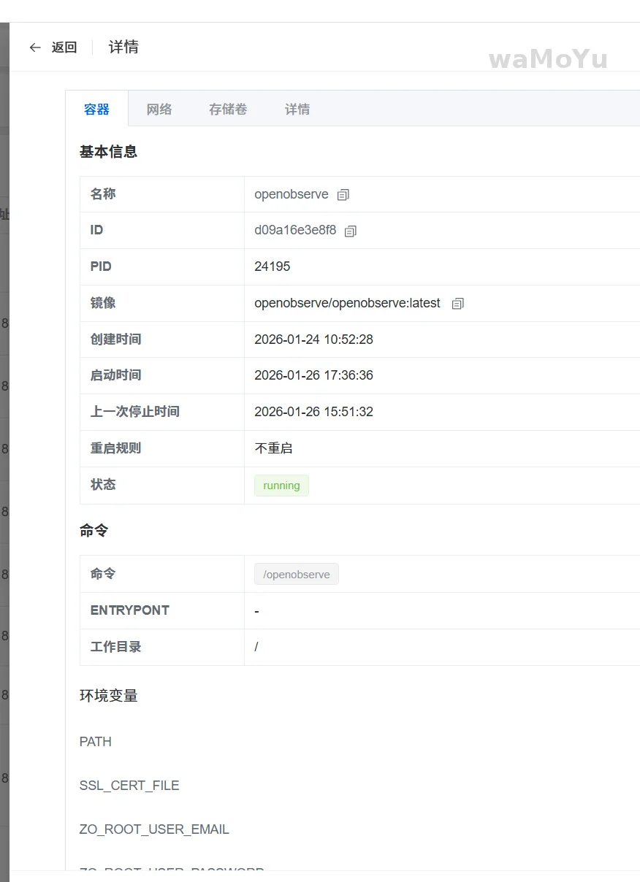Open the 存储卷 tab
The image size is (640, 882).
(x=228, y=110)
